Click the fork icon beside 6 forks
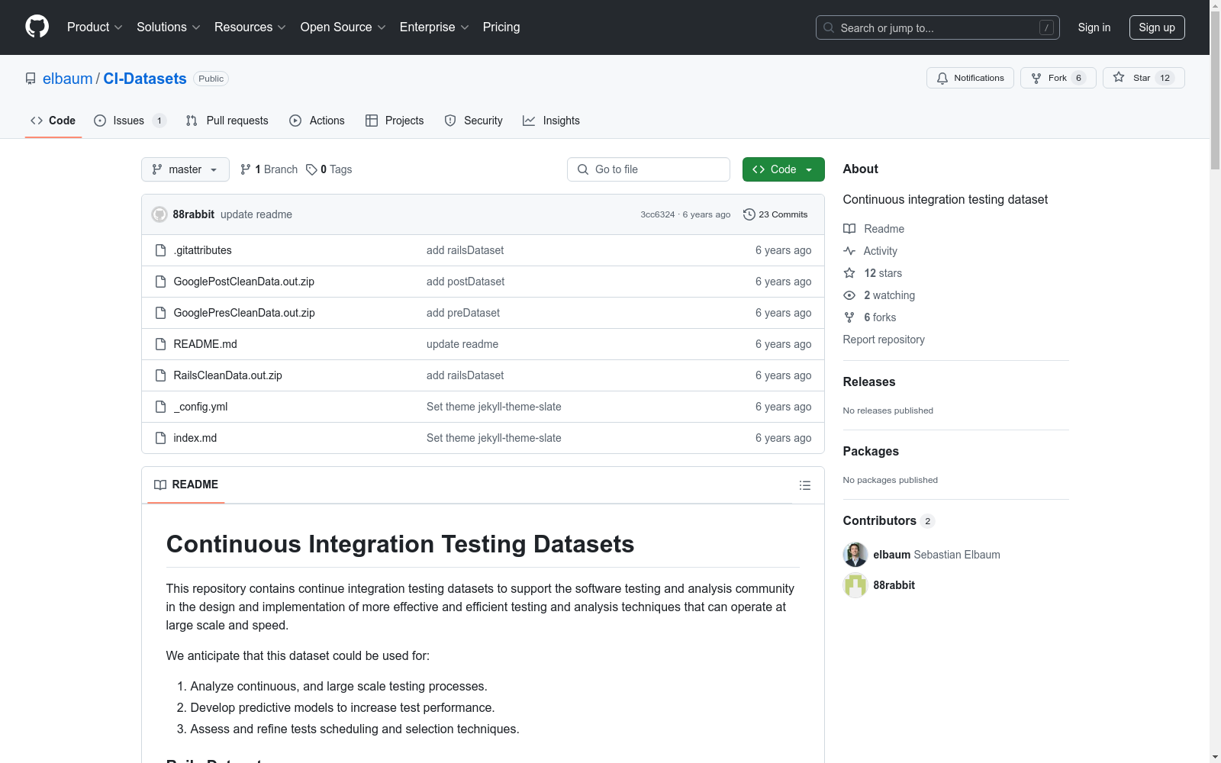 point(849,317)
